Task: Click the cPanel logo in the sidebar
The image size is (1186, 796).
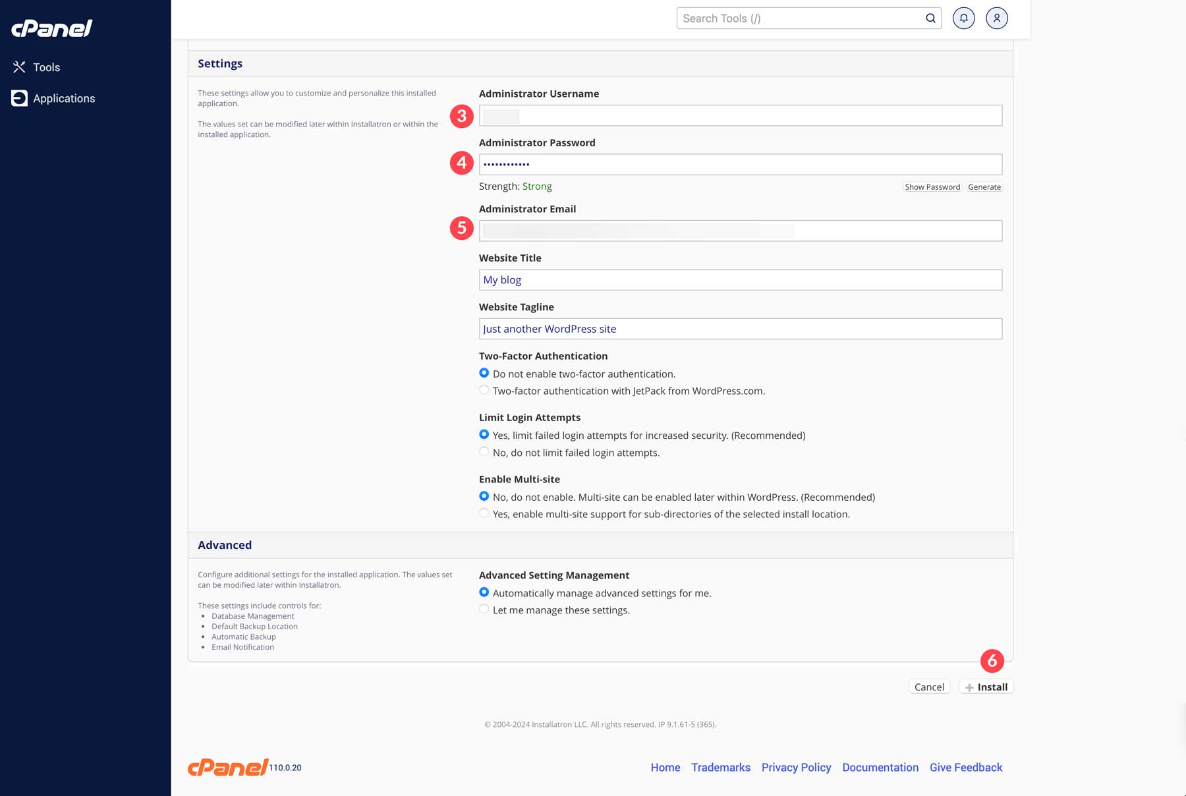Action: tap(51, 28)
